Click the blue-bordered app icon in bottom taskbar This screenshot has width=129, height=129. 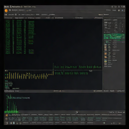11,123
